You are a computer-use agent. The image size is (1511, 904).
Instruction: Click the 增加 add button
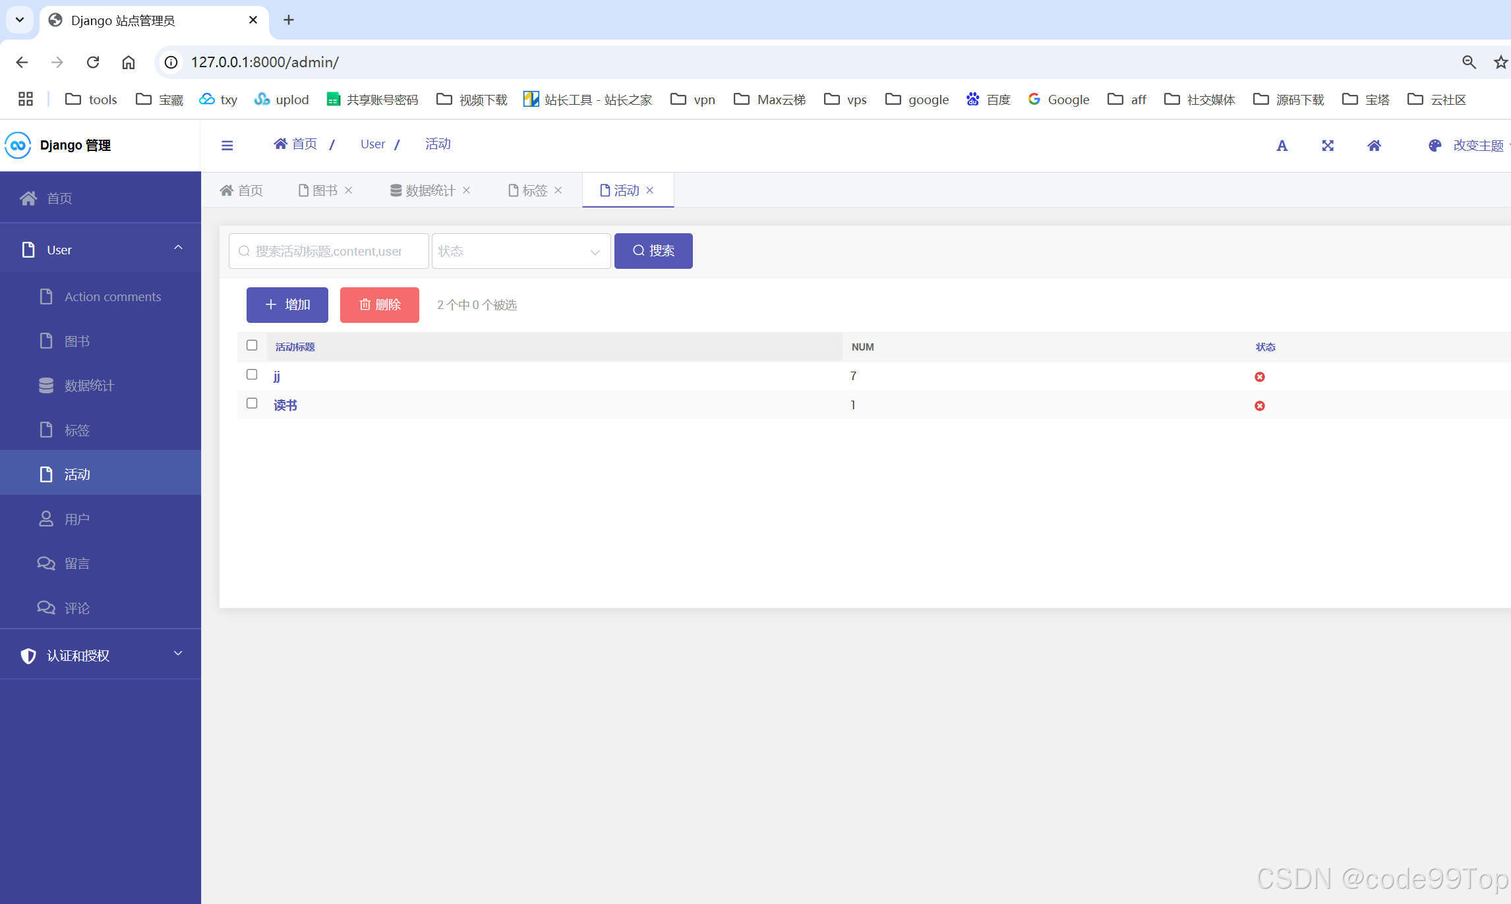[x=287, y=304]
